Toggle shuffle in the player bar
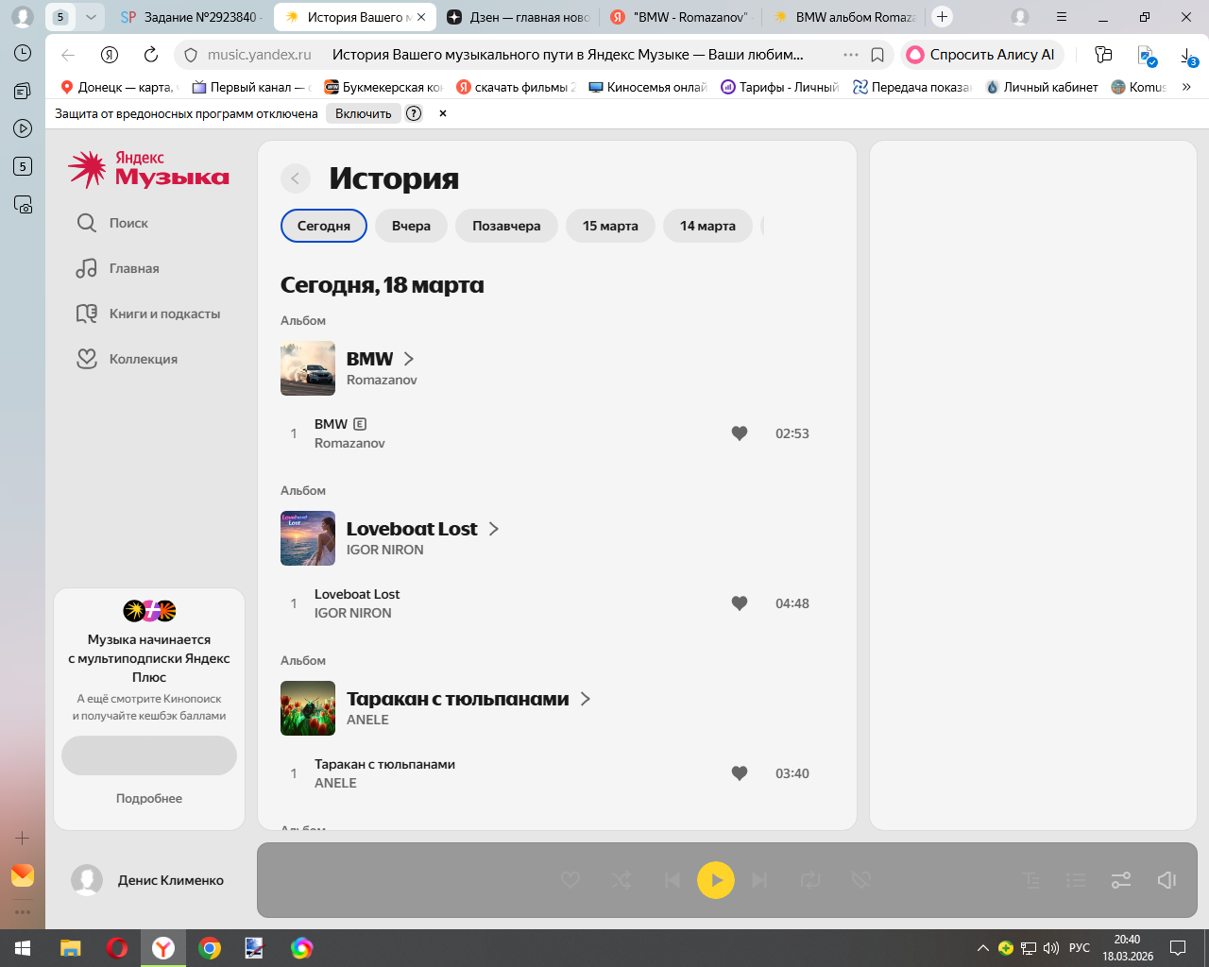Screen dimensions: 1209x967 click(x=622, y=880)
